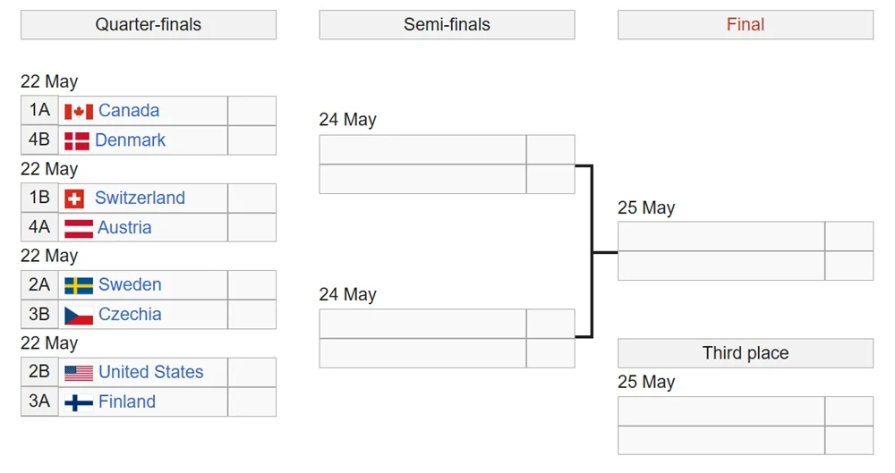Follow the United States link
This screenshot has width=895, height=473.
(151, 372)
